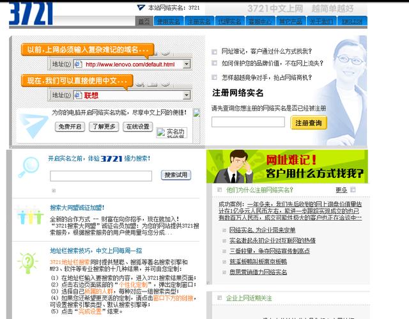
Task: Click the small icon next to 更多
Action: pos(353,190)
